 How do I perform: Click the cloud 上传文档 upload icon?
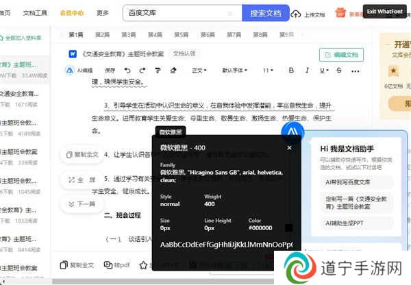(x=296, y=14)
